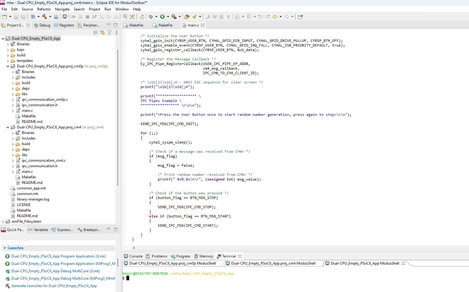
Task: Open the Navigate menu
Action: [x=62, y=9]
